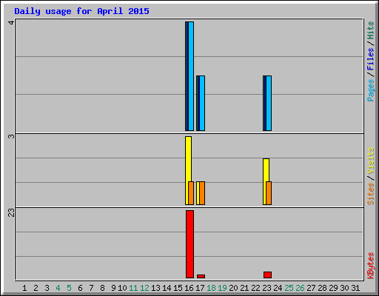The height and width of the screenshot is (296, 379).
Task: Click the orange Sites bar for day 17
Action: click(x=202, y=193)
